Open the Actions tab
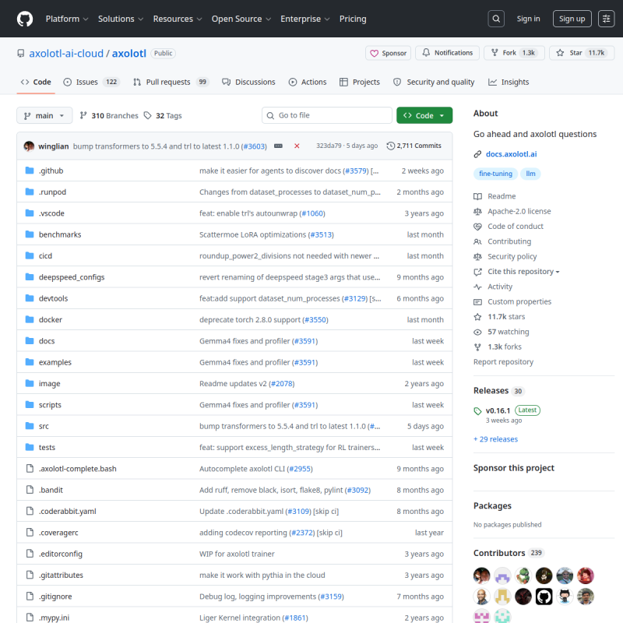623x623 pixels. pos(308,82)
